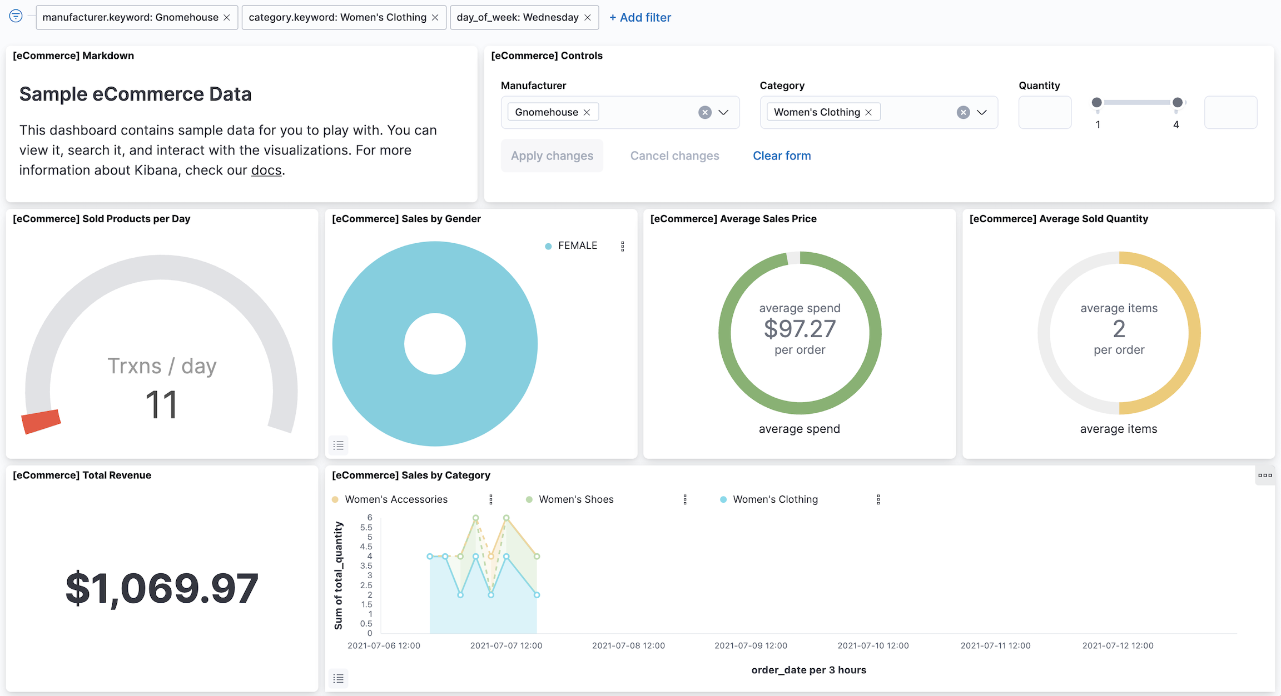This screenshot has height=696, width=1281.
Task: Remove the day_of_week Wednesday filter pill
Action: coord(588,18)
